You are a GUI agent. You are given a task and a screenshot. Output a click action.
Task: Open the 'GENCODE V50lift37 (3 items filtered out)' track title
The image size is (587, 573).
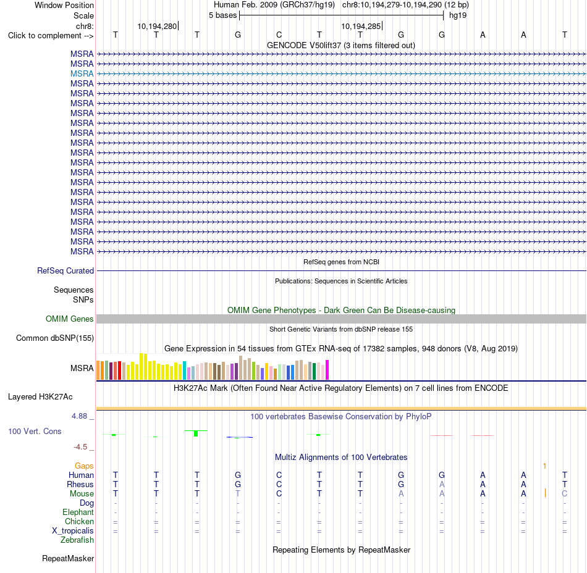pos(341,45)
